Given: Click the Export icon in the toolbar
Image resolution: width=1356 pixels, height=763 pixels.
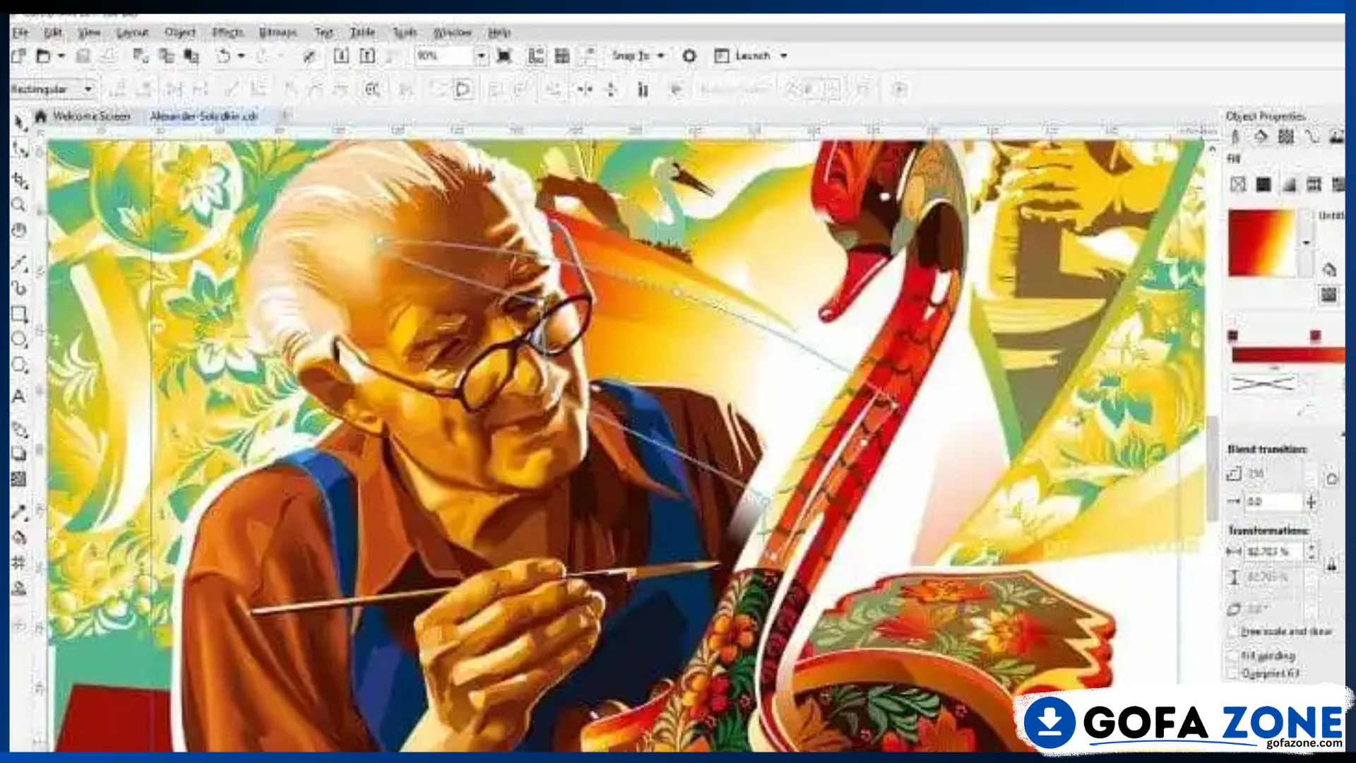Looking at the screenshot, I should point(367,56).
